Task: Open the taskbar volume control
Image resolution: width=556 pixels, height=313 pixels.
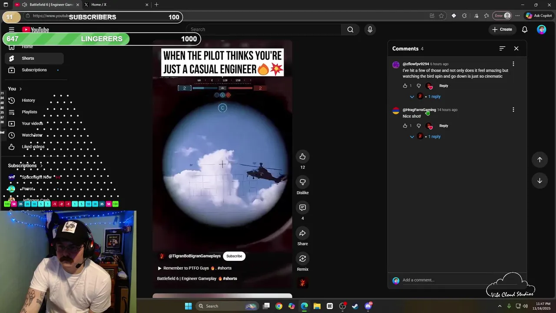Action: click(526, 306)
